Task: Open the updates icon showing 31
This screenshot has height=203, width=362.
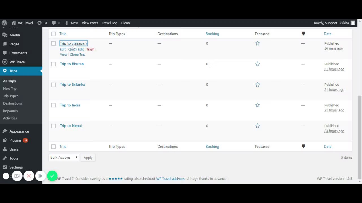Action: point(39,23)
